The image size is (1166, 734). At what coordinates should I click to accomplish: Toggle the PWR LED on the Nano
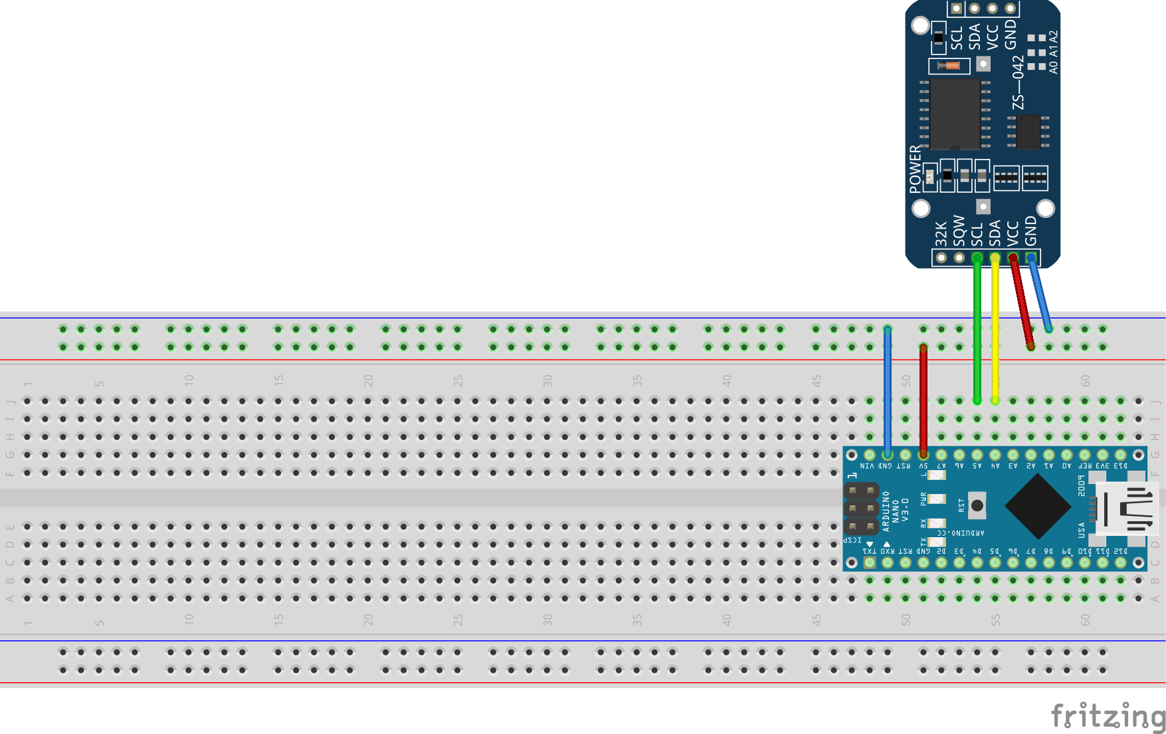(x=936, y=499)
